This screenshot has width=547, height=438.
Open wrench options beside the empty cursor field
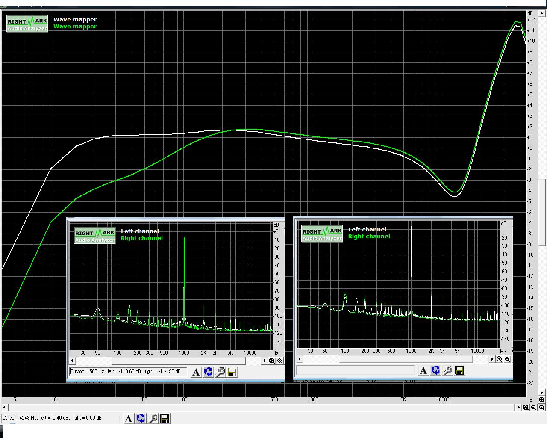(448, 370)
